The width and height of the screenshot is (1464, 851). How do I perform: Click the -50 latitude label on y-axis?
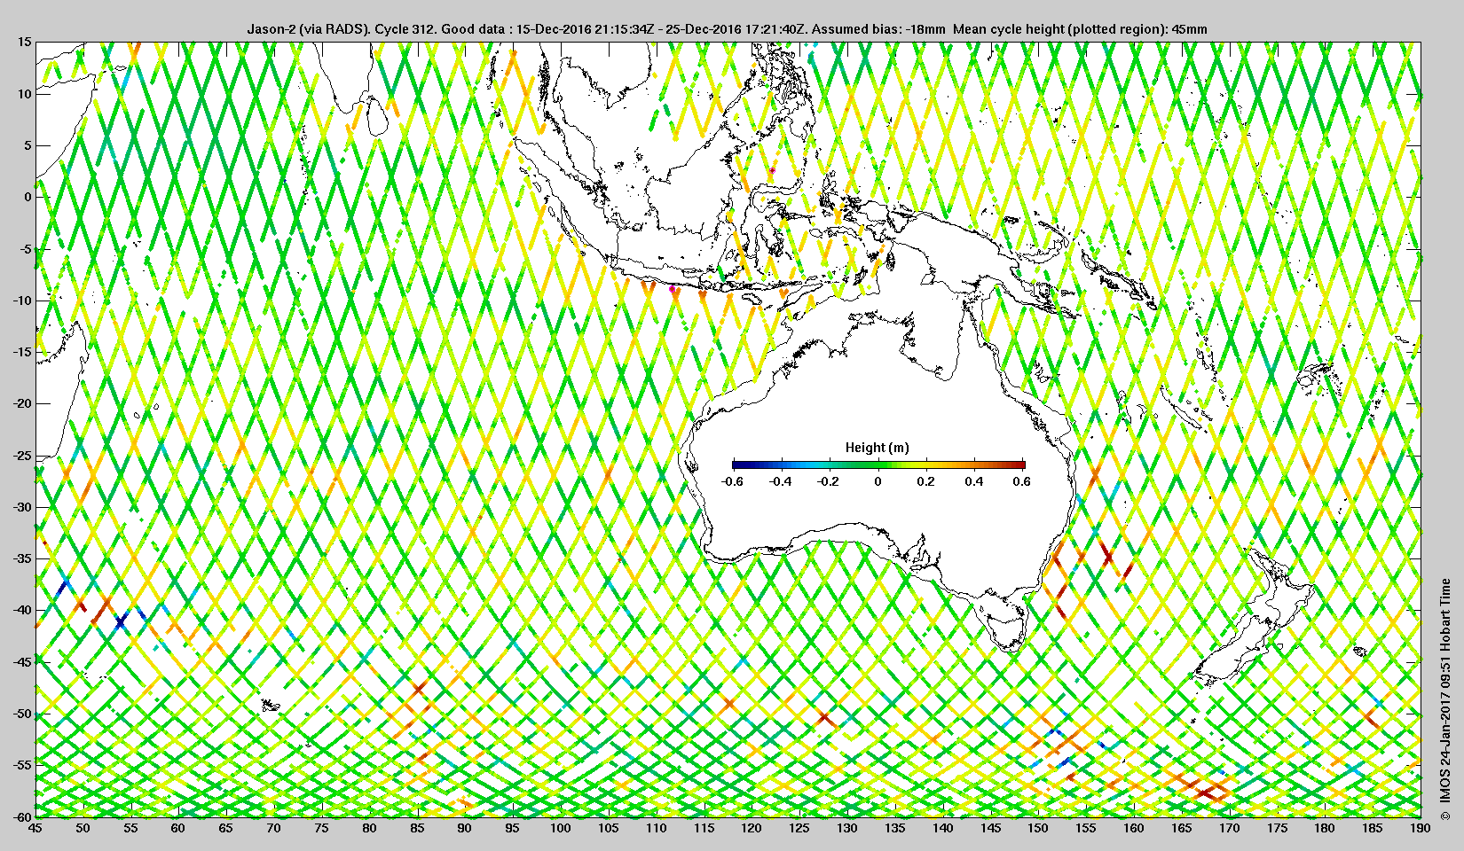coord(22,714)
